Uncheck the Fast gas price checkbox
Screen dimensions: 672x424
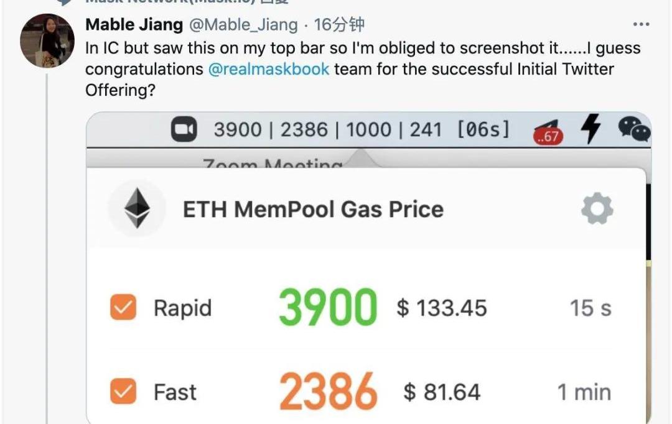pos(123,392)
